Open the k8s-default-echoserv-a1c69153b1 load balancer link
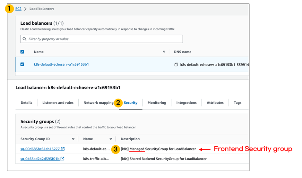Screen dimensions: 302x178 coord(61,64)
